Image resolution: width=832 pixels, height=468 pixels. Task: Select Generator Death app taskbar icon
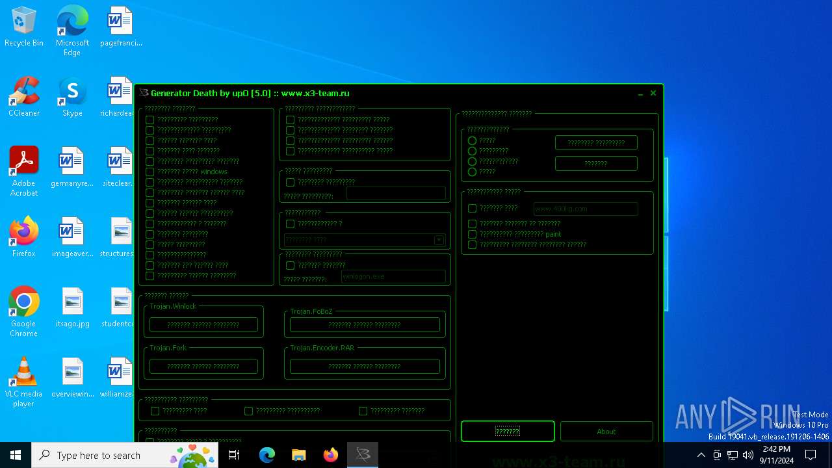363,455
